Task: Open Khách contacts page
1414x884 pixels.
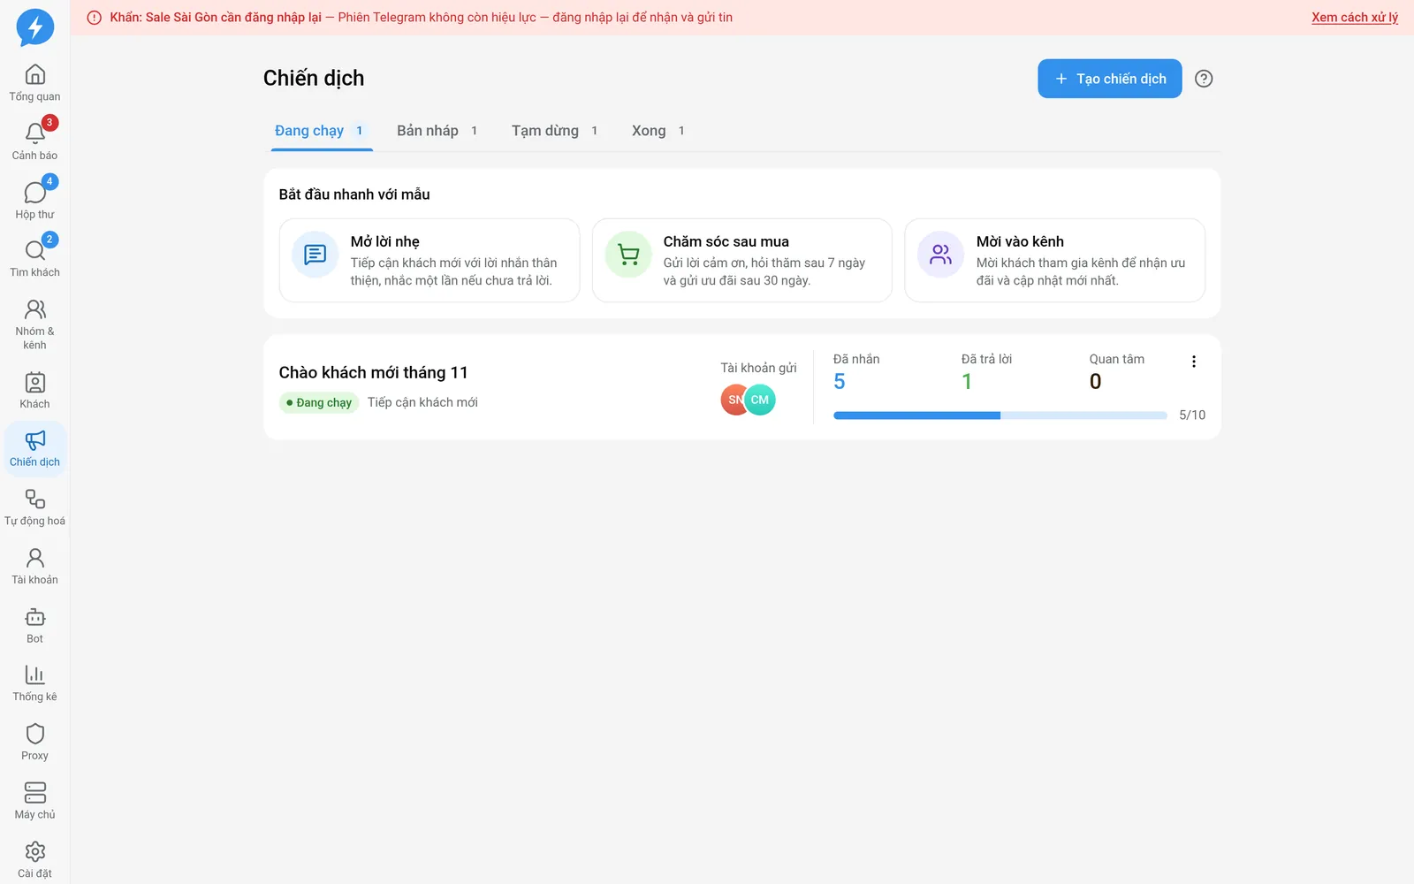Action: (34, 391)
